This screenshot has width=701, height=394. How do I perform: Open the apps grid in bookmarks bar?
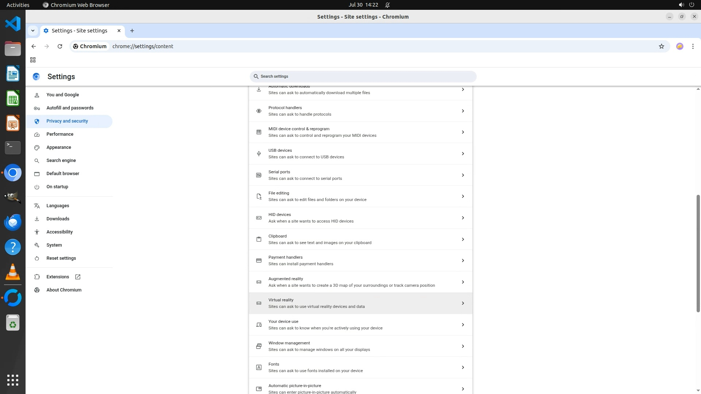(x=33, y=60)
